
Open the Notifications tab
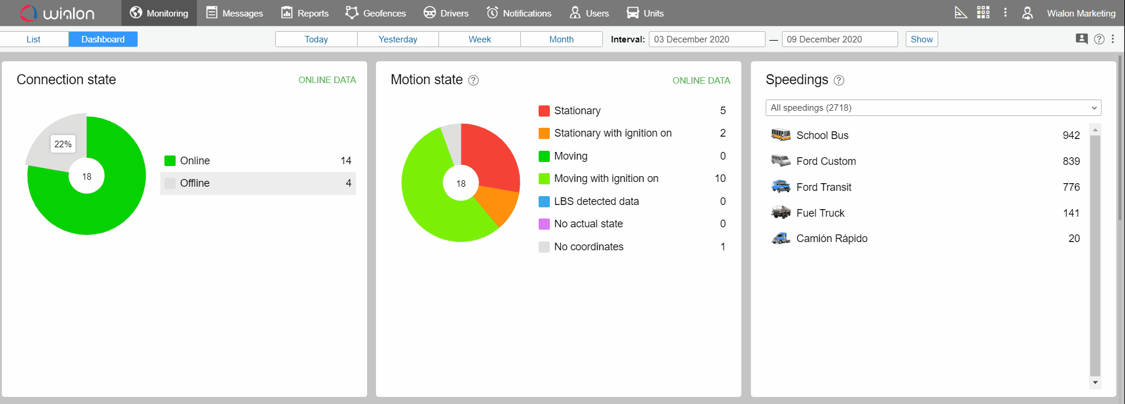519,13
